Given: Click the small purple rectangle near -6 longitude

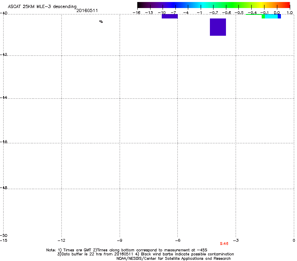Looking at the screenshot, I should (170, 16).
